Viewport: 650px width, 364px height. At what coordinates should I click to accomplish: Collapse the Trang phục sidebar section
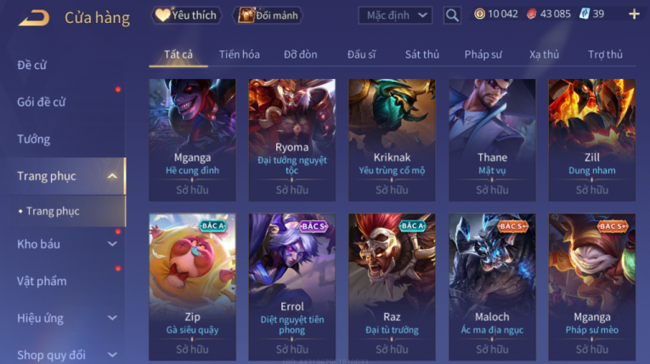(112, 176)
